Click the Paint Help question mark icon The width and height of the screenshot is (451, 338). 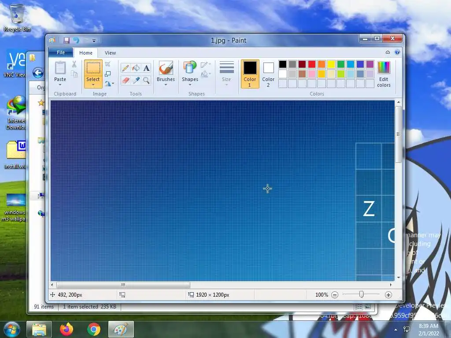click(x=397, y=52)
